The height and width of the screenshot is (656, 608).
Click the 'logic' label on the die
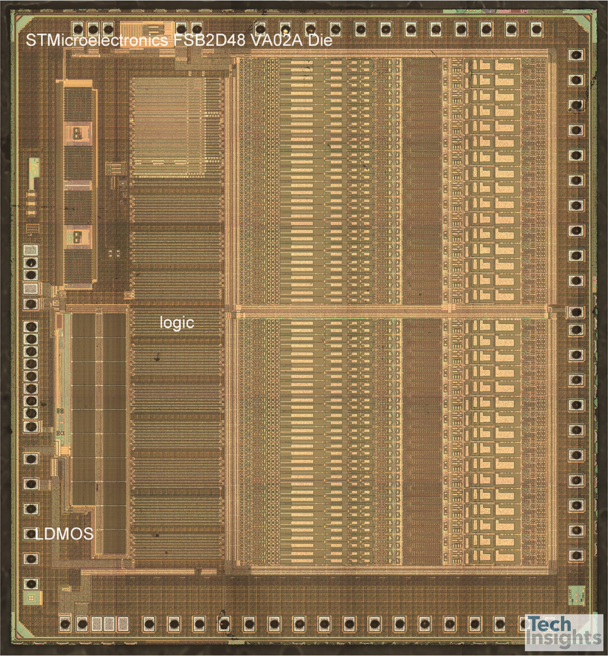(x=177, y=323)
